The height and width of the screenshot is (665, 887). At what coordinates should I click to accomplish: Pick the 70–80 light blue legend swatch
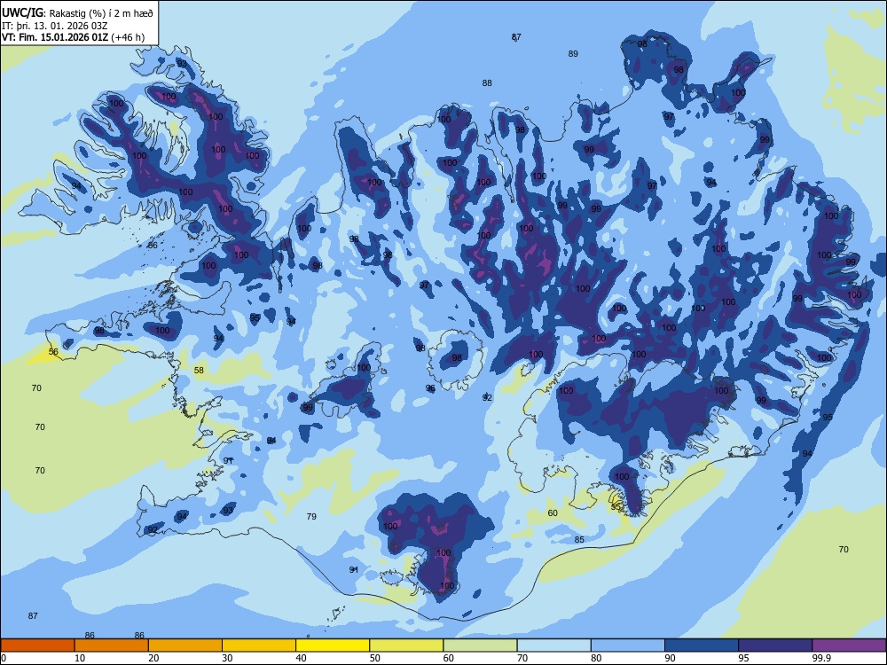[553, 645]
